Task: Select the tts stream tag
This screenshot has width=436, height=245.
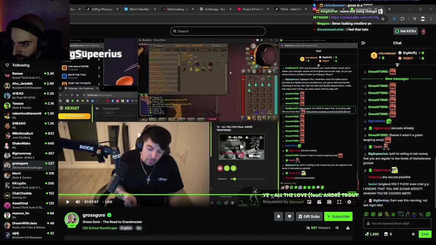Action: point(139,228)
